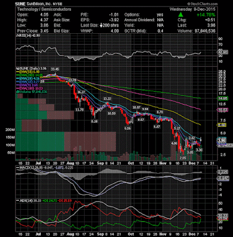Click the Options value yes
Viewport: 233px width, 237px height.
pos(160,15)
